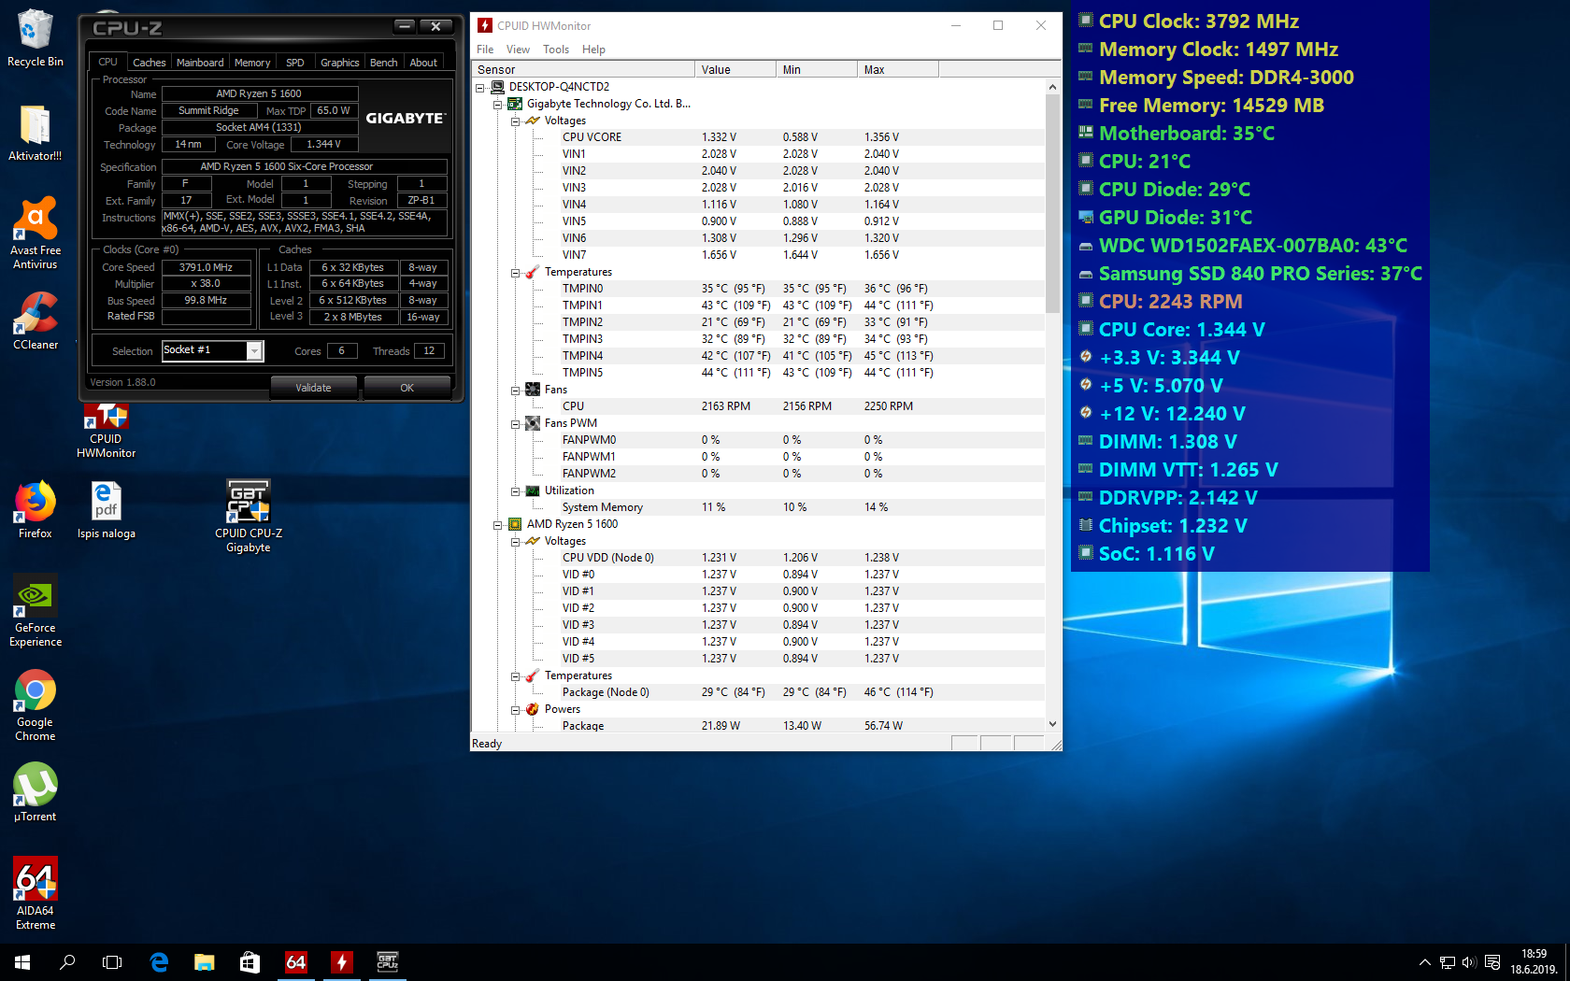Collapse the Voltages node under Gigabyte

[515, 121]
